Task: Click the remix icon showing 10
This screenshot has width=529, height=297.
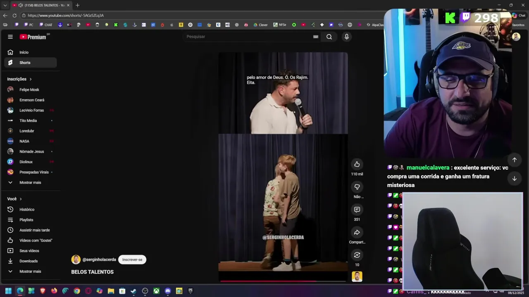Action: 357,255
